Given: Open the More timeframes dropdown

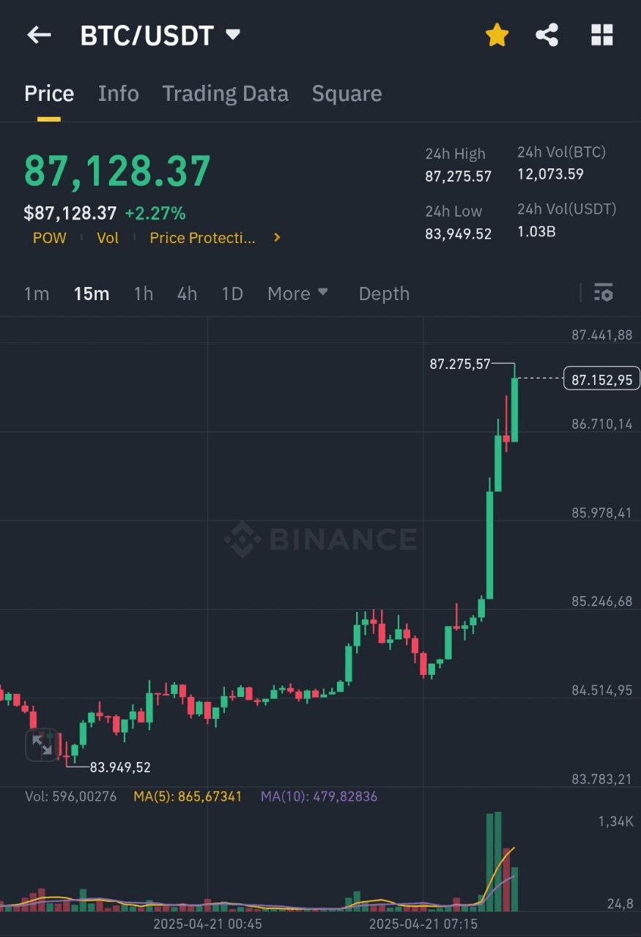Looking at the screenshot, I should [x=297, y=294].
